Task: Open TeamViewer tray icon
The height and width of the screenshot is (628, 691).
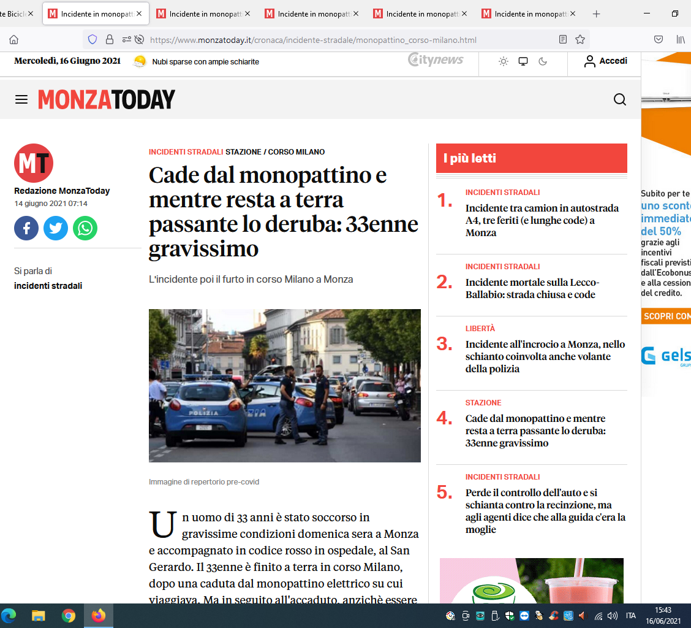Action: [524, 616]
